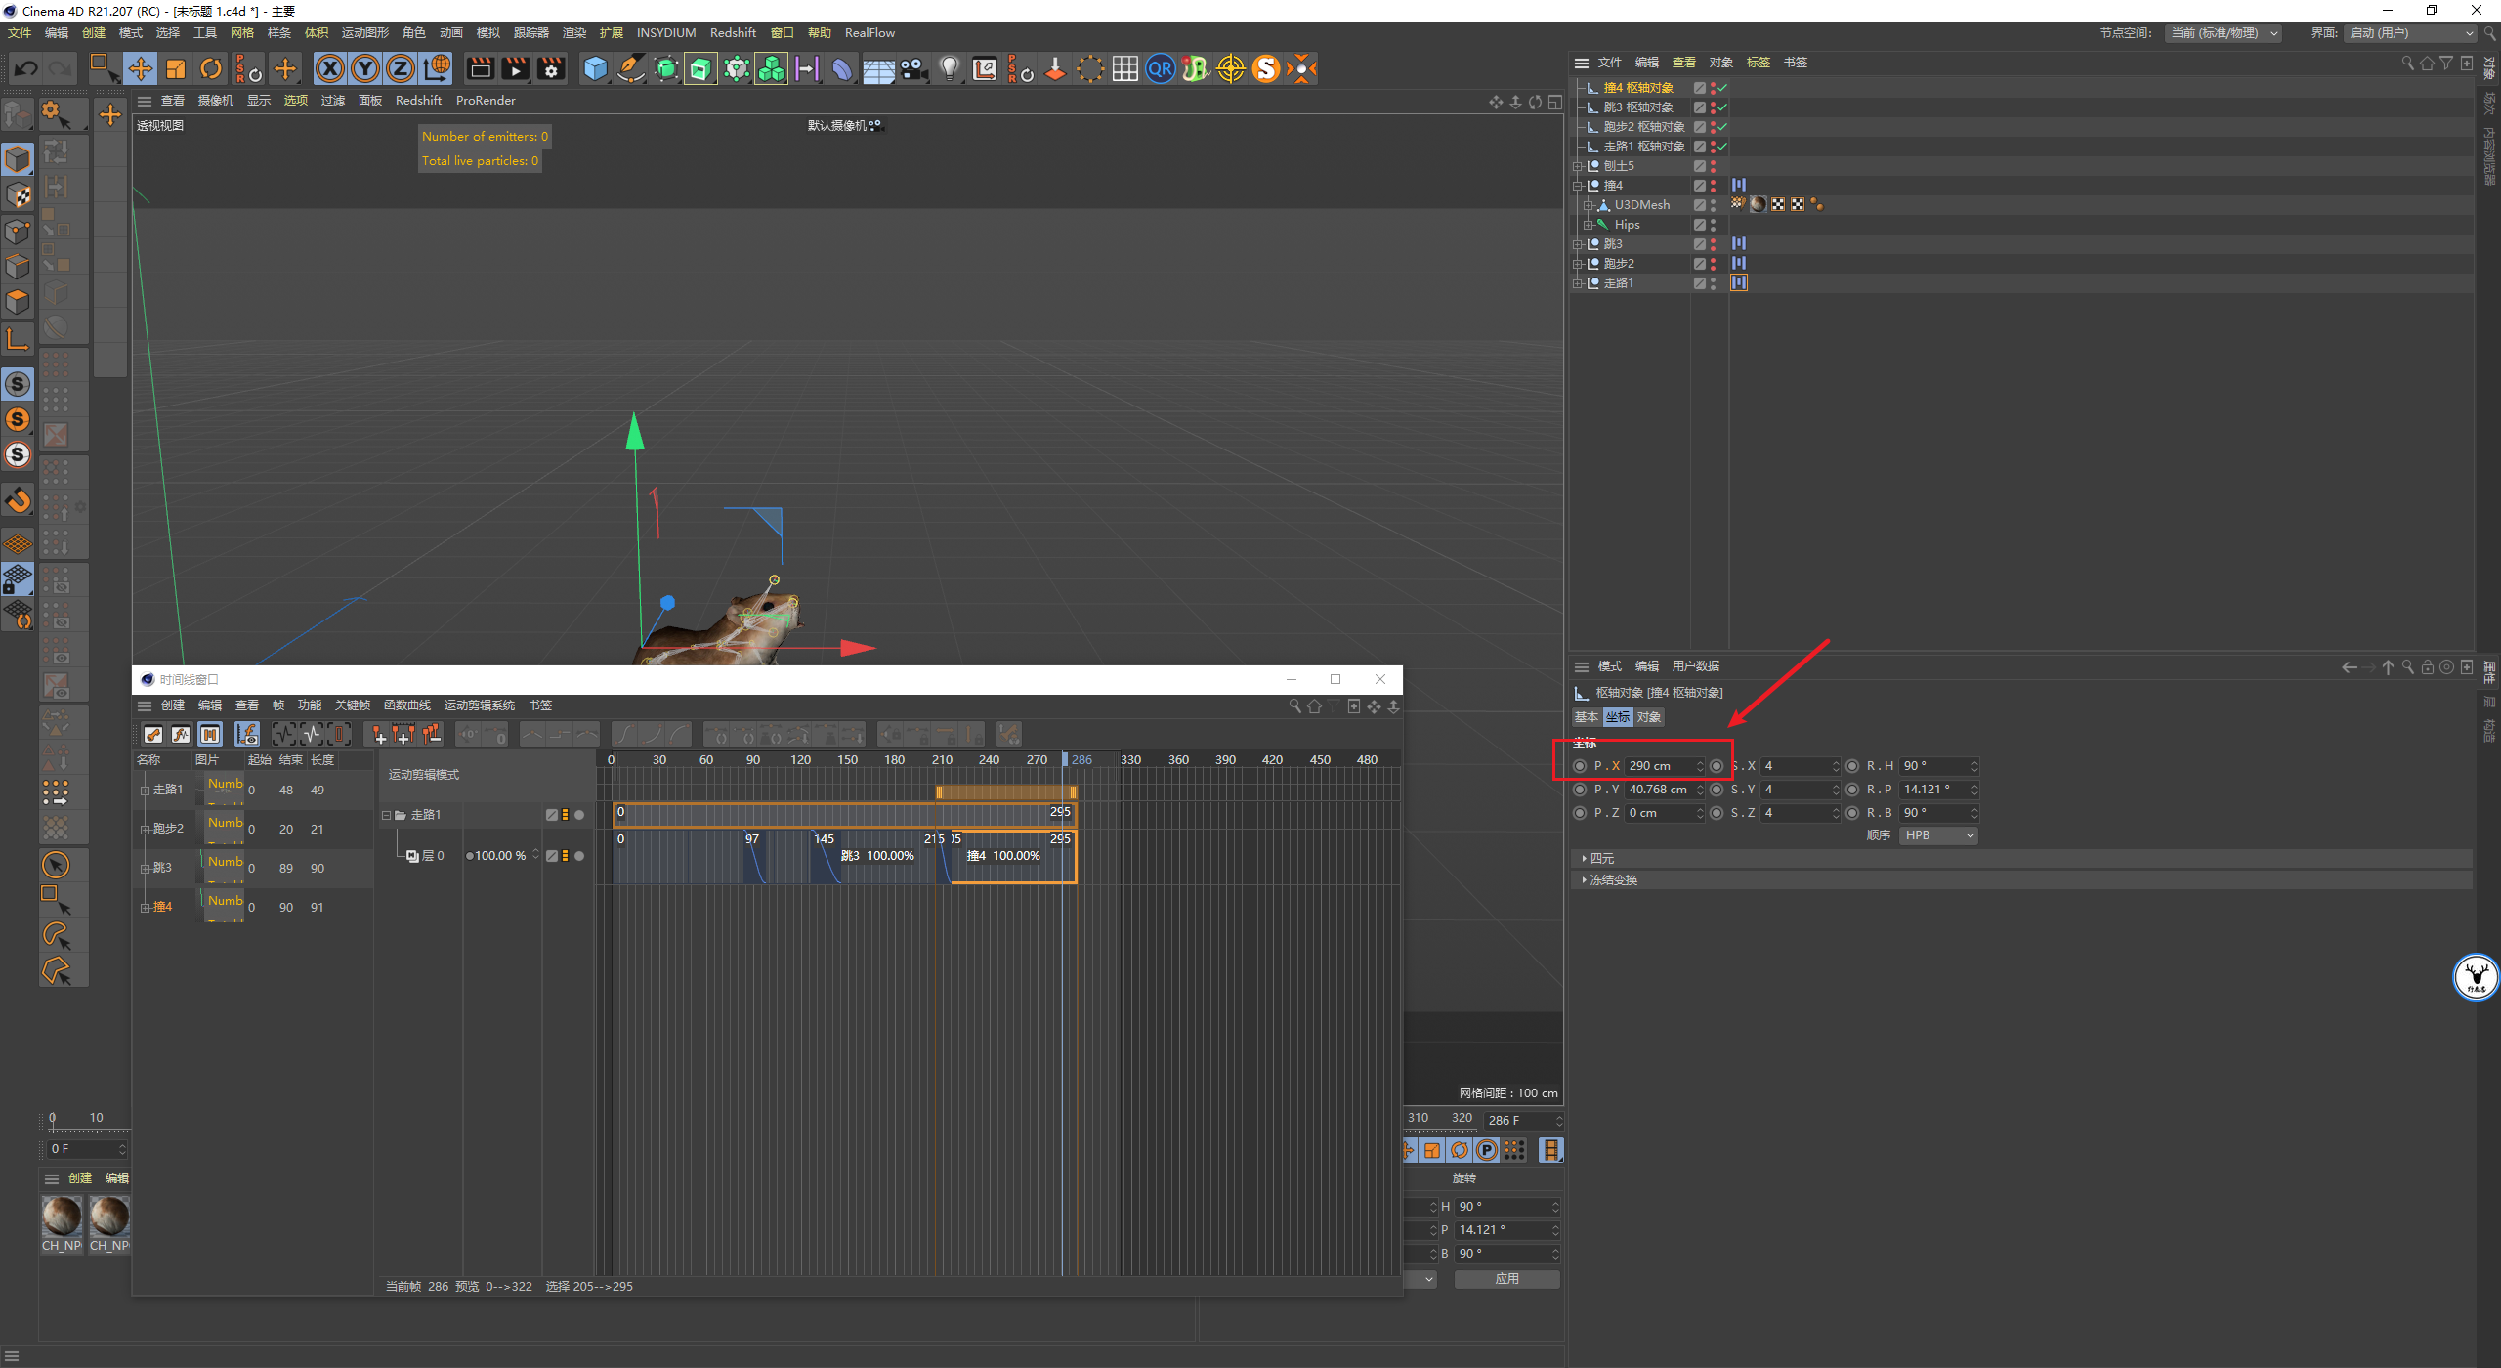This screenshot has height=1368, width=2501.
Task: Click the 撞4 100.00% motion clip
Action: pos(1011,856)
